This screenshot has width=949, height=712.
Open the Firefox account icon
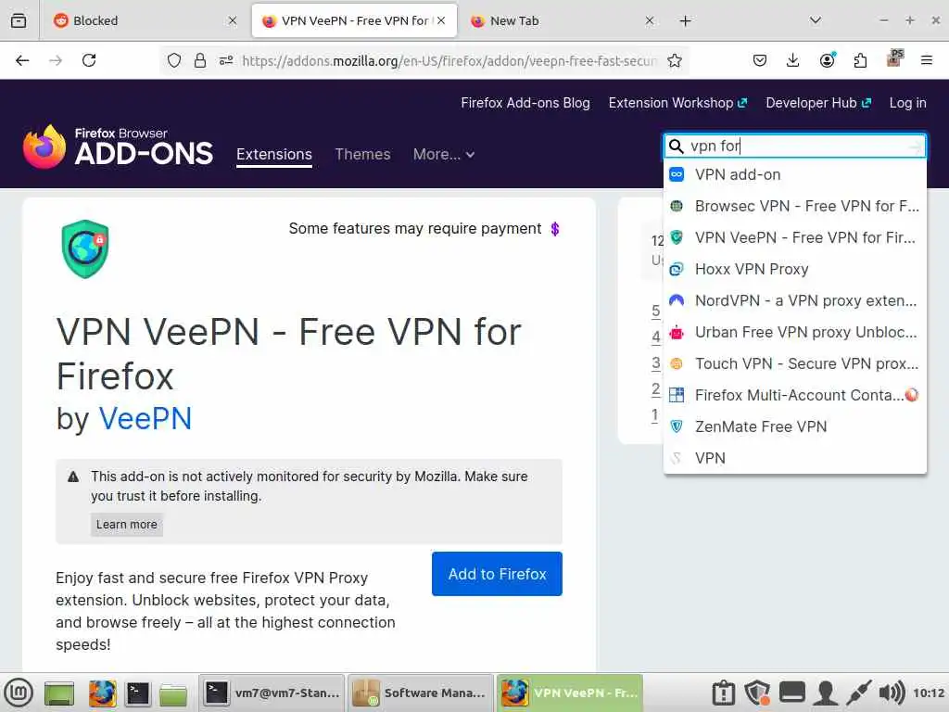(827, 60)
